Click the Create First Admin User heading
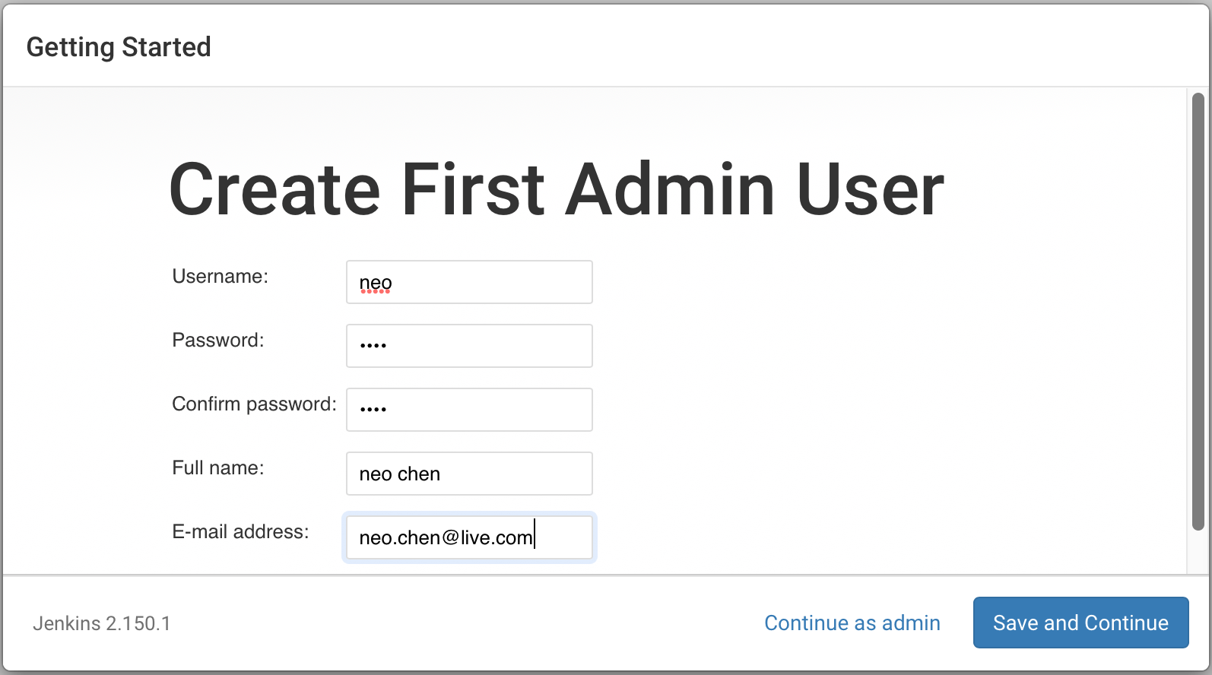1212x675 pixels. [557, 189]
